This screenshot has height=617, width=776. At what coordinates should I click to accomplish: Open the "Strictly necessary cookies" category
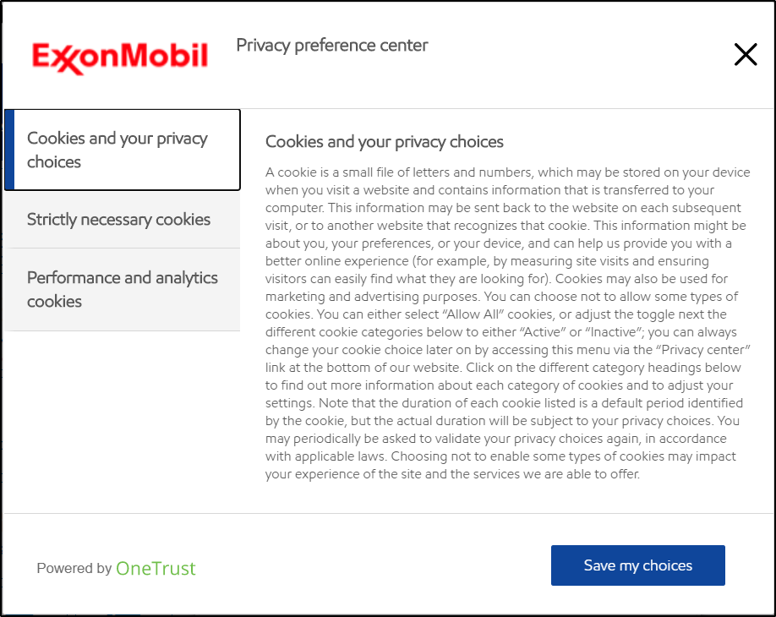click(118, 220)
